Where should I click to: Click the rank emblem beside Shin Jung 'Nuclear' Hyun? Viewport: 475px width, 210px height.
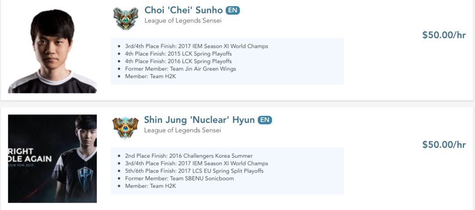point(125,127)
